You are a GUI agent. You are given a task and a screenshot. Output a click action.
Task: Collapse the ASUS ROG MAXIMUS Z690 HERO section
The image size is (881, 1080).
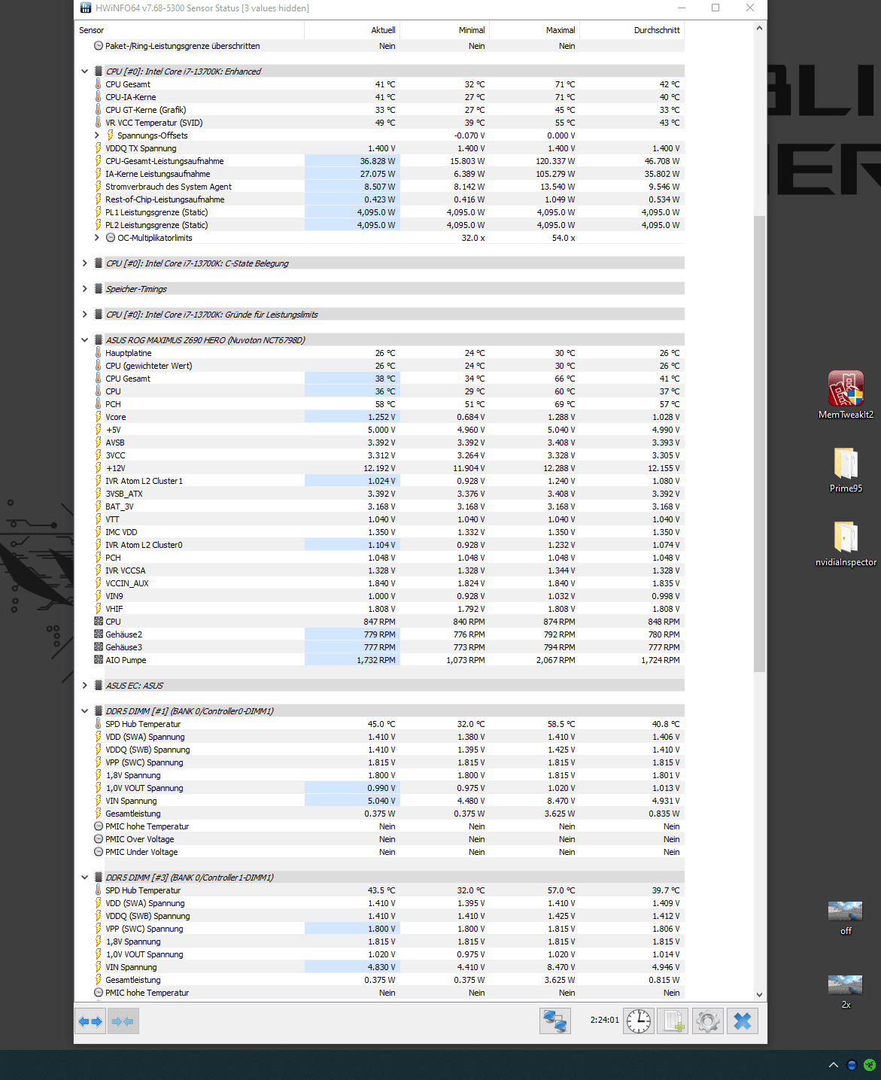[x=84, y=340]
